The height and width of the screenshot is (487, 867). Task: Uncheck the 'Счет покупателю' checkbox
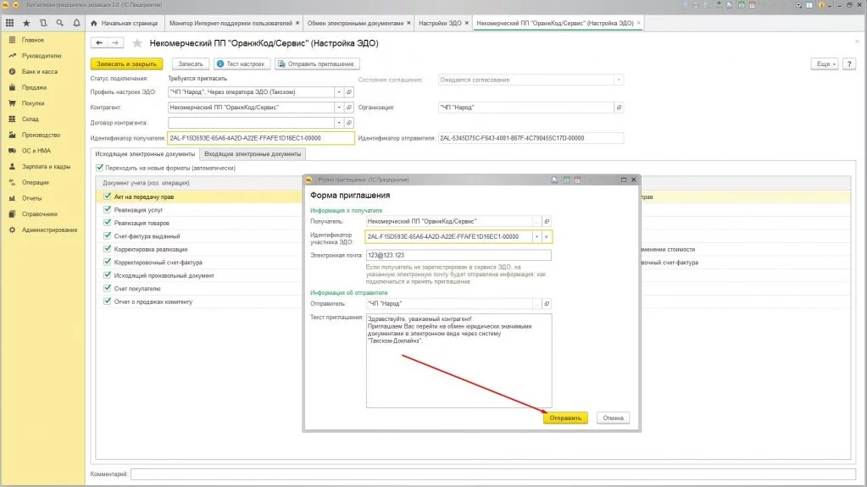(108, 288)
